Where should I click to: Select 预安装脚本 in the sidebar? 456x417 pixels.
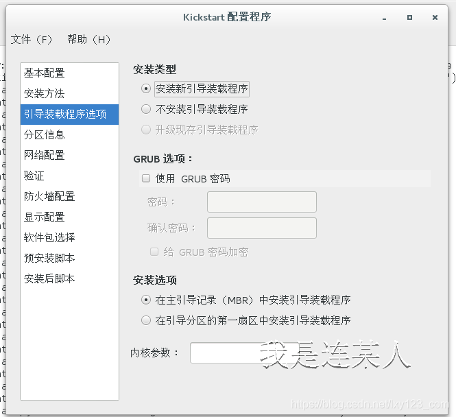[x=69, y=259]
